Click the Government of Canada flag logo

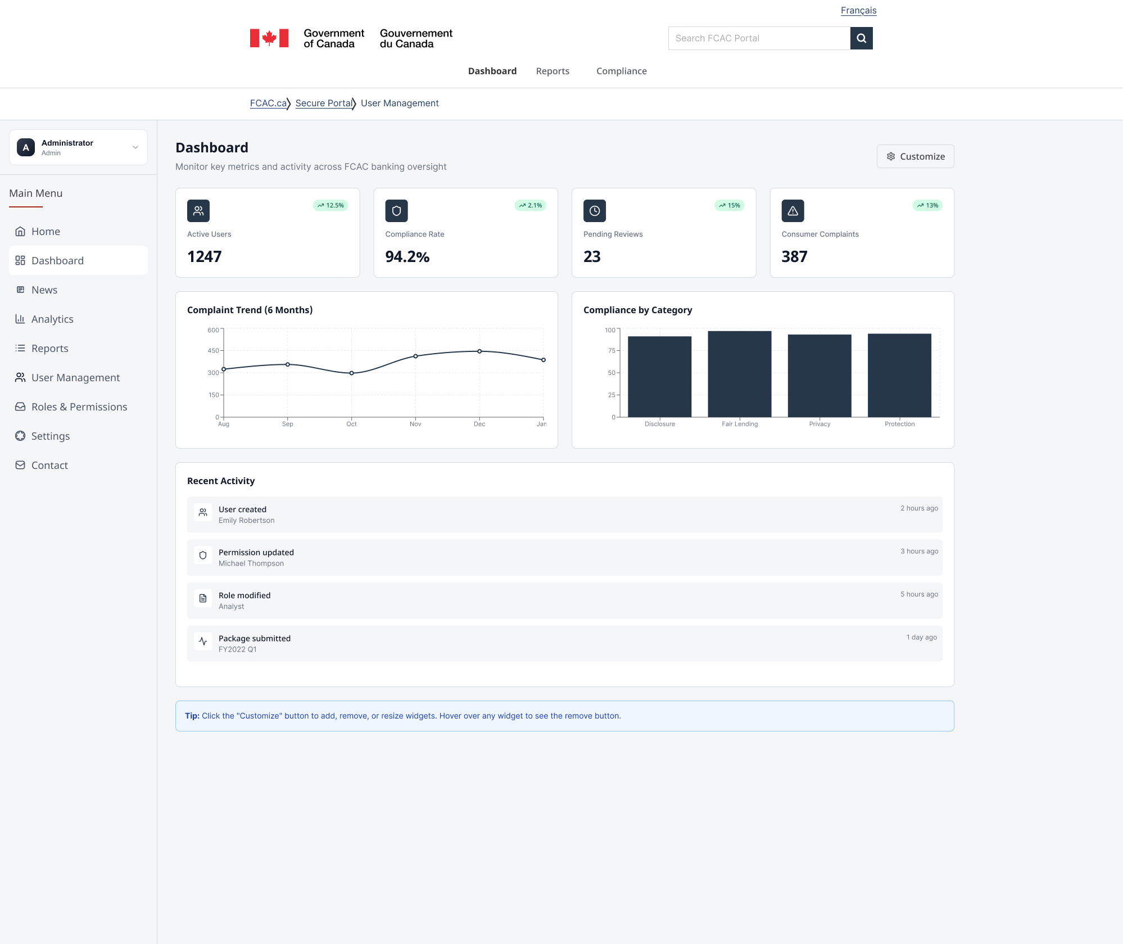coord(269,38)
